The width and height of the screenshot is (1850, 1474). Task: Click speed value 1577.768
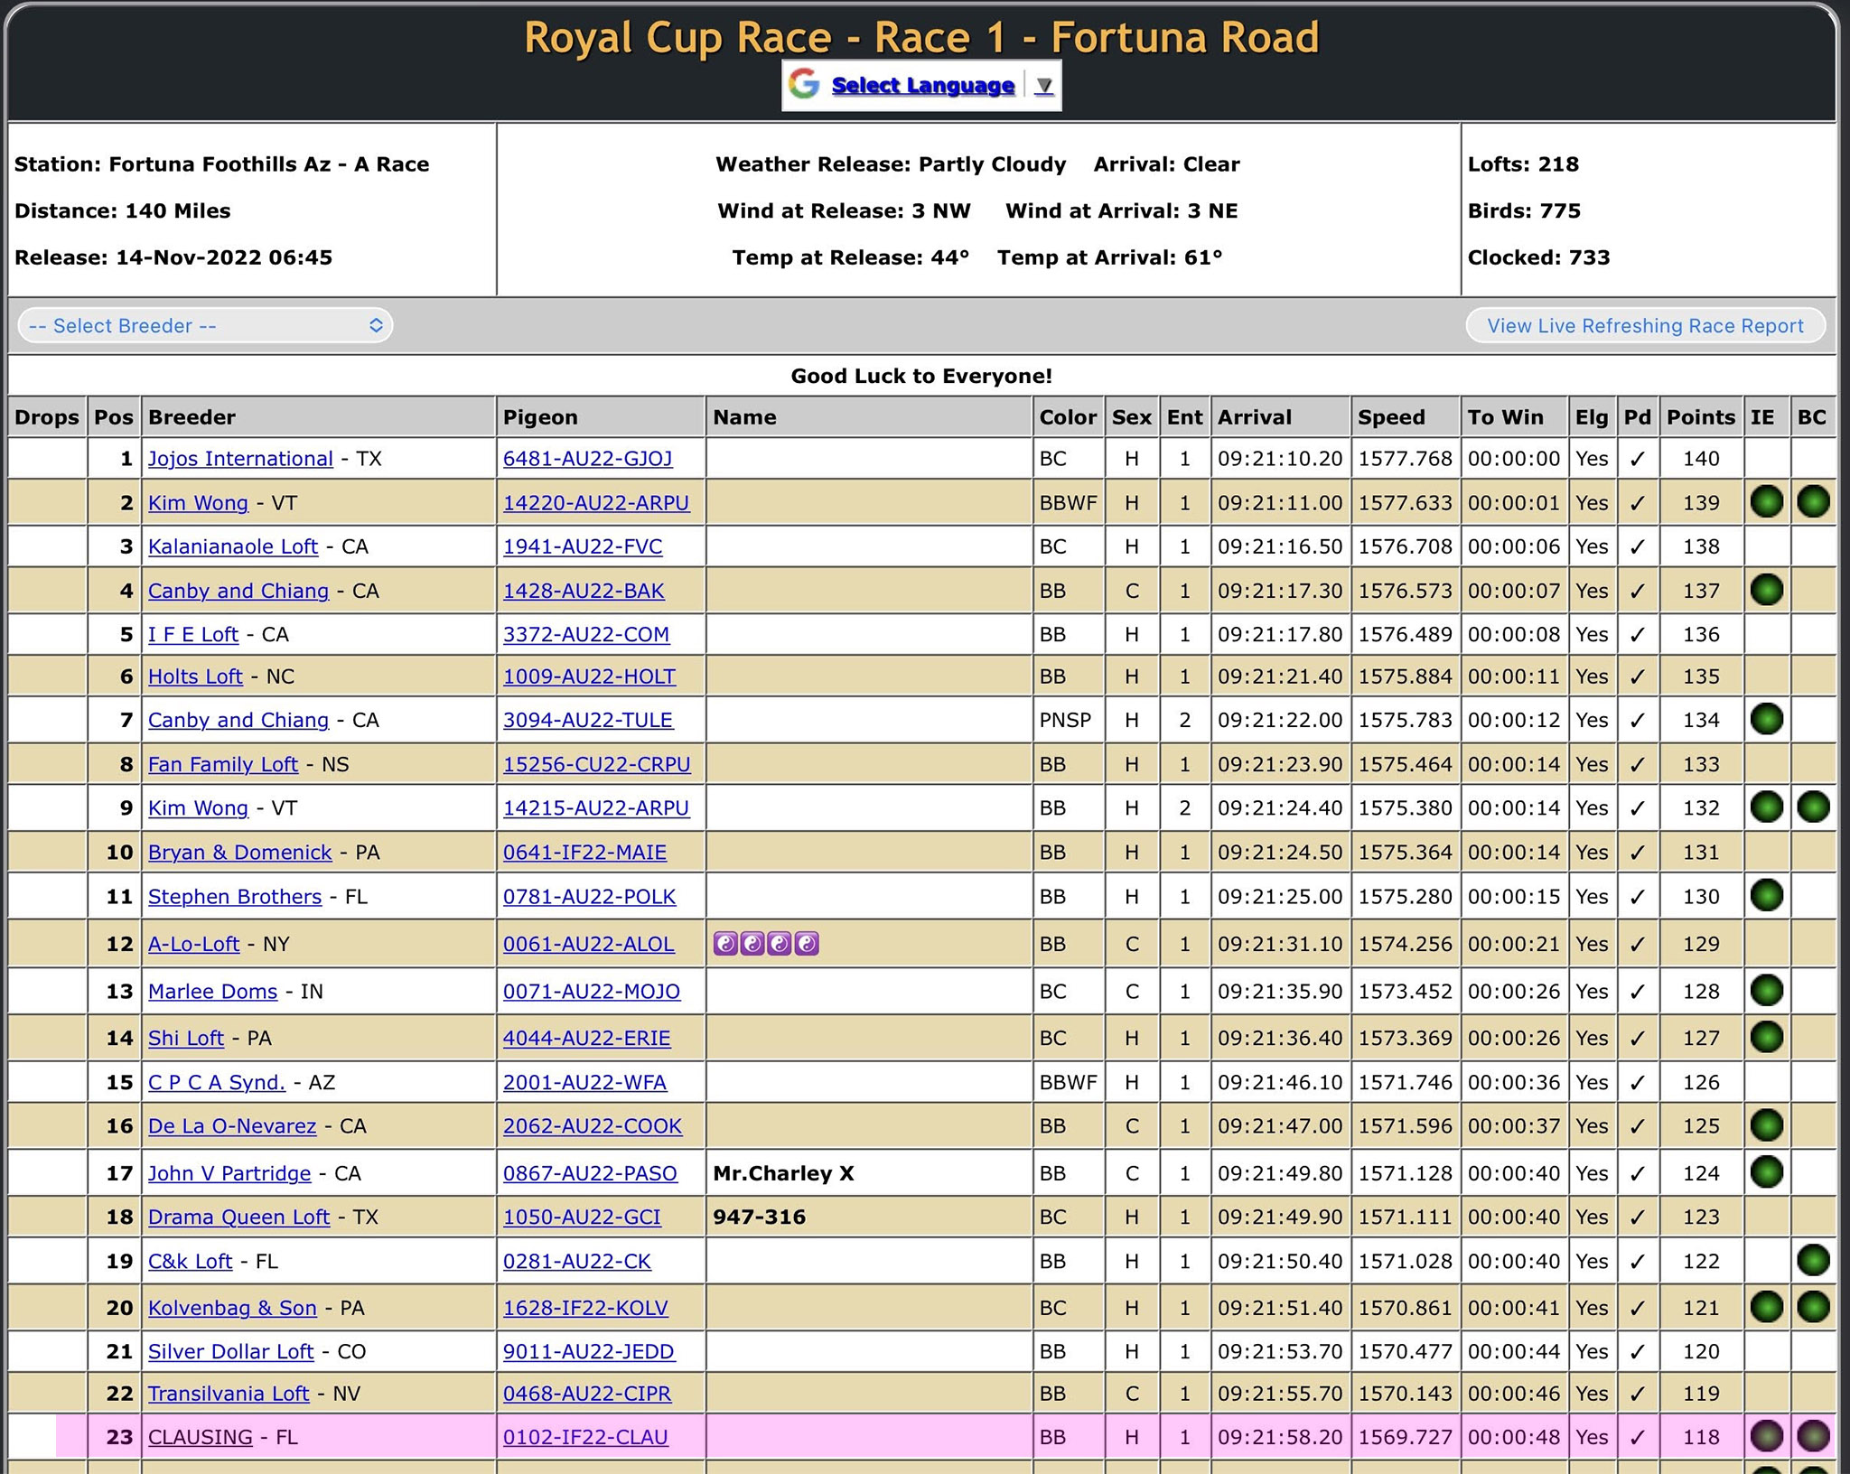pyautogui.click(x=1405, y=459)
